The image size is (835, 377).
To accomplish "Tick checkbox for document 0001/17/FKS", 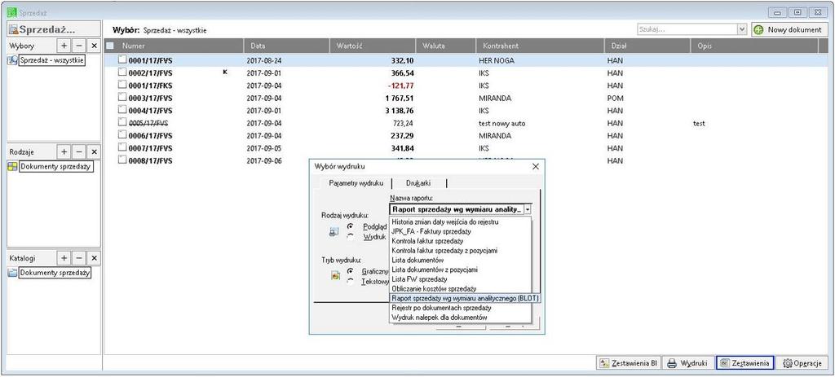I will point(122,85).
